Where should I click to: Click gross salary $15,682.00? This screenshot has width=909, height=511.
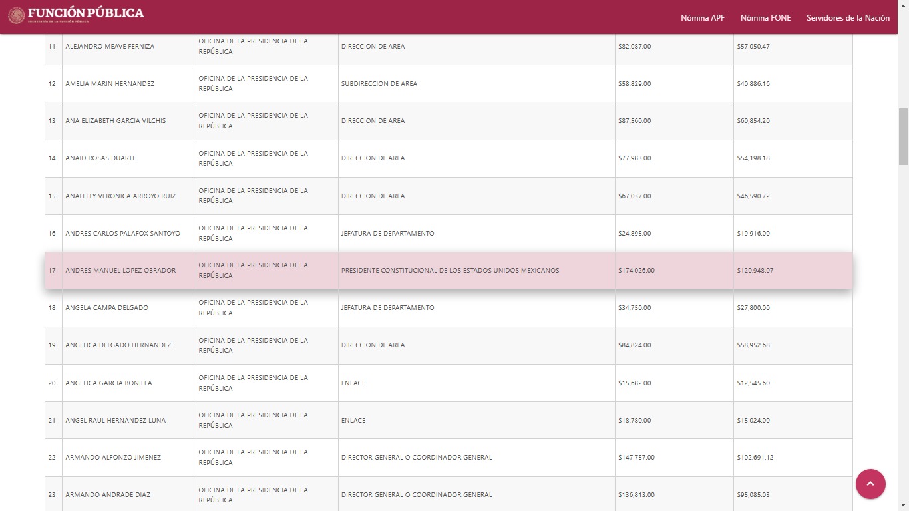point(634,383)
